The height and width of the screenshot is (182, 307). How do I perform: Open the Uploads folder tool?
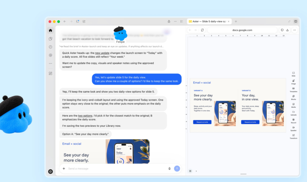tap(293, 113)
